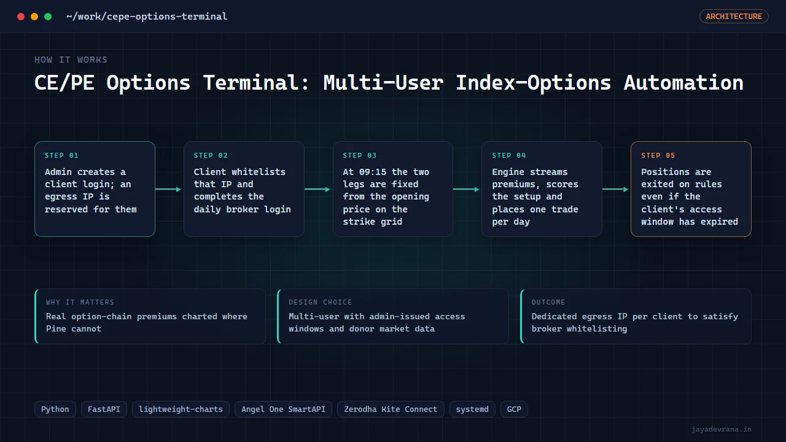
Task: Click the yellow minimize dot in the title bar
Action: (34, 17)
